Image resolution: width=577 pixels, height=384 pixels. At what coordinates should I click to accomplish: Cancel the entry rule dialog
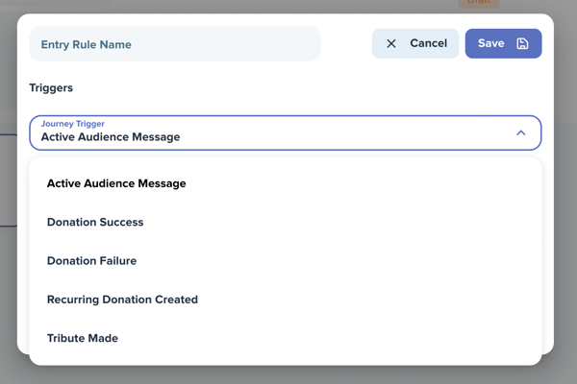(415, 44)
